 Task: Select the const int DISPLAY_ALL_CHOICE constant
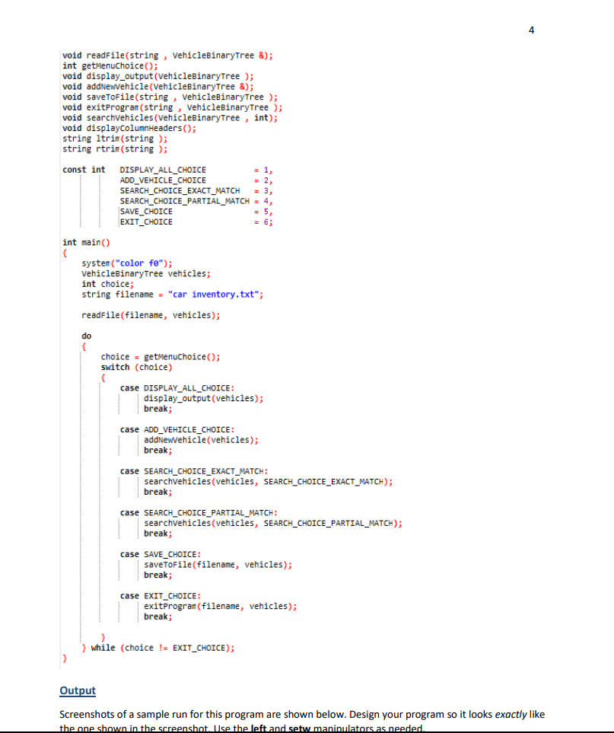[167, 169]
